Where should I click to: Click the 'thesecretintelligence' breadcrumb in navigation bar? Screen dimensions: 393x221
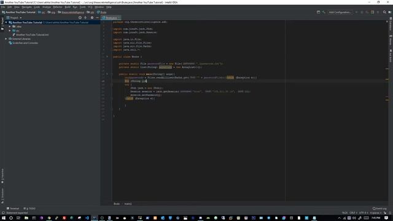pyautogui.click(x=71, y=12)
